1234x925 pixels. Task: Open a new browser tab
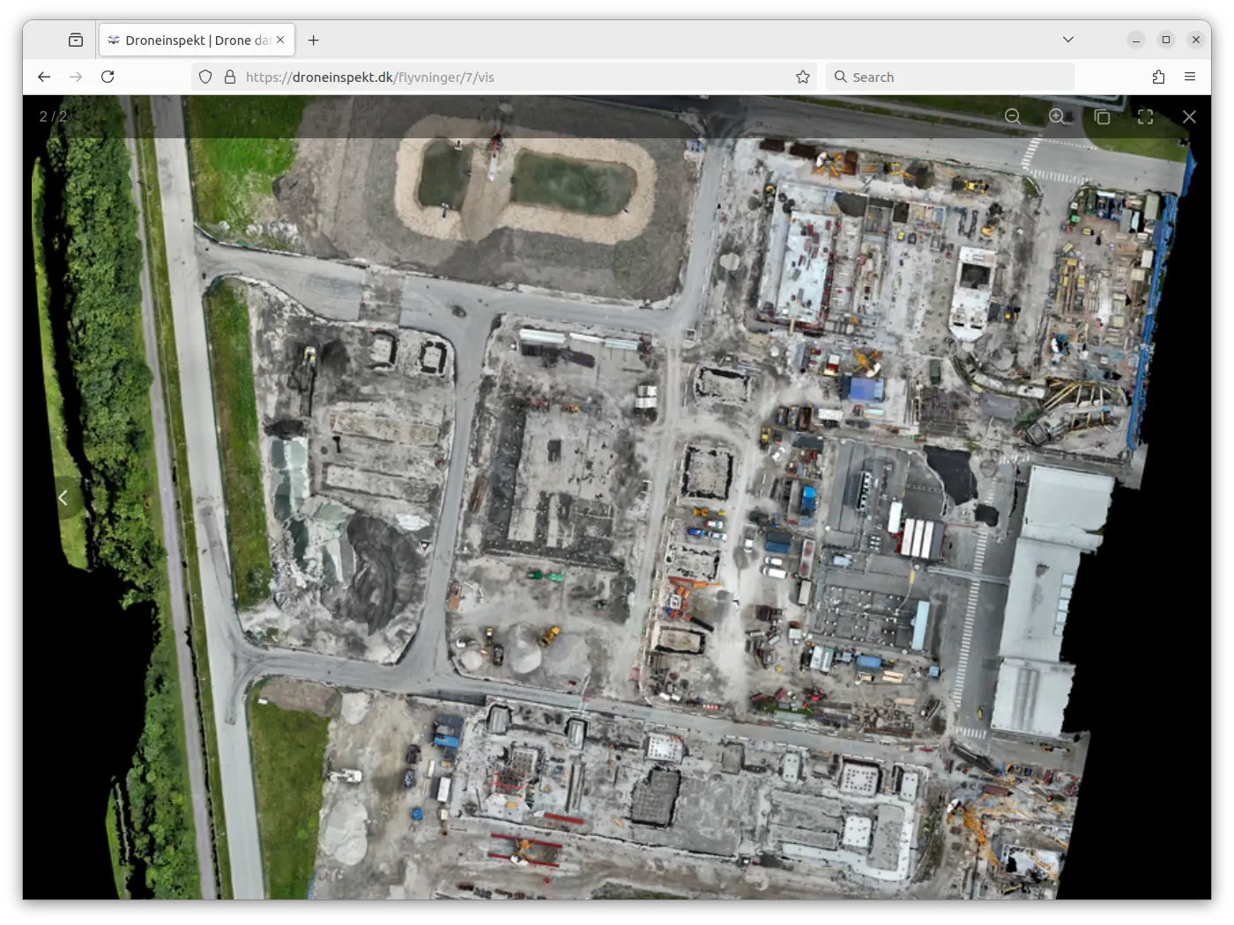pos(313,40)
